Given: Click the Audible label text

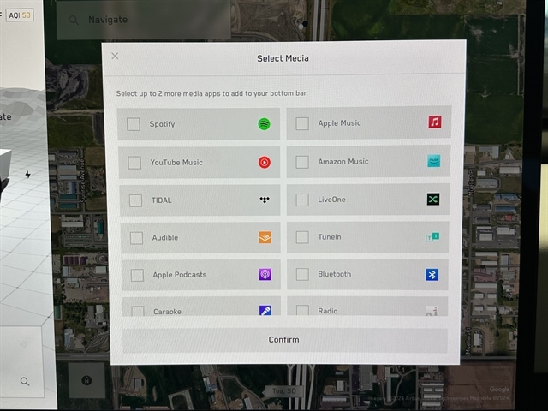Looking at the screenshot, I should [165, 238].
